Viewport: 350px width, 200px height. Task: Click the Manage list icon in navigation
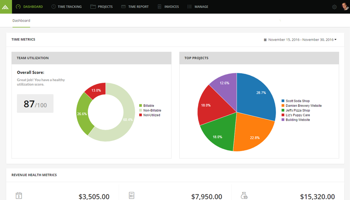pyautogui.click(x=189, y=7)
